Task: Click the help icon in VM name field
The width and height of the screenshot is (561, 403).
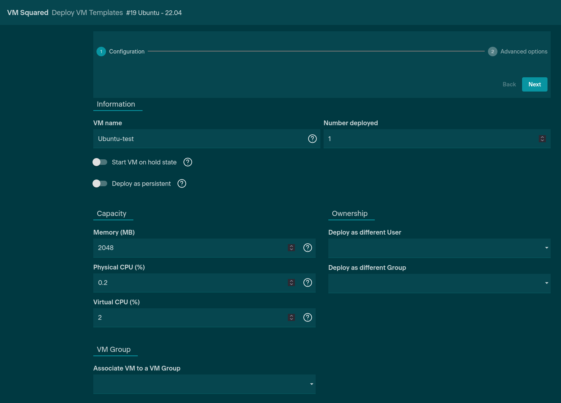Action: 312,139
